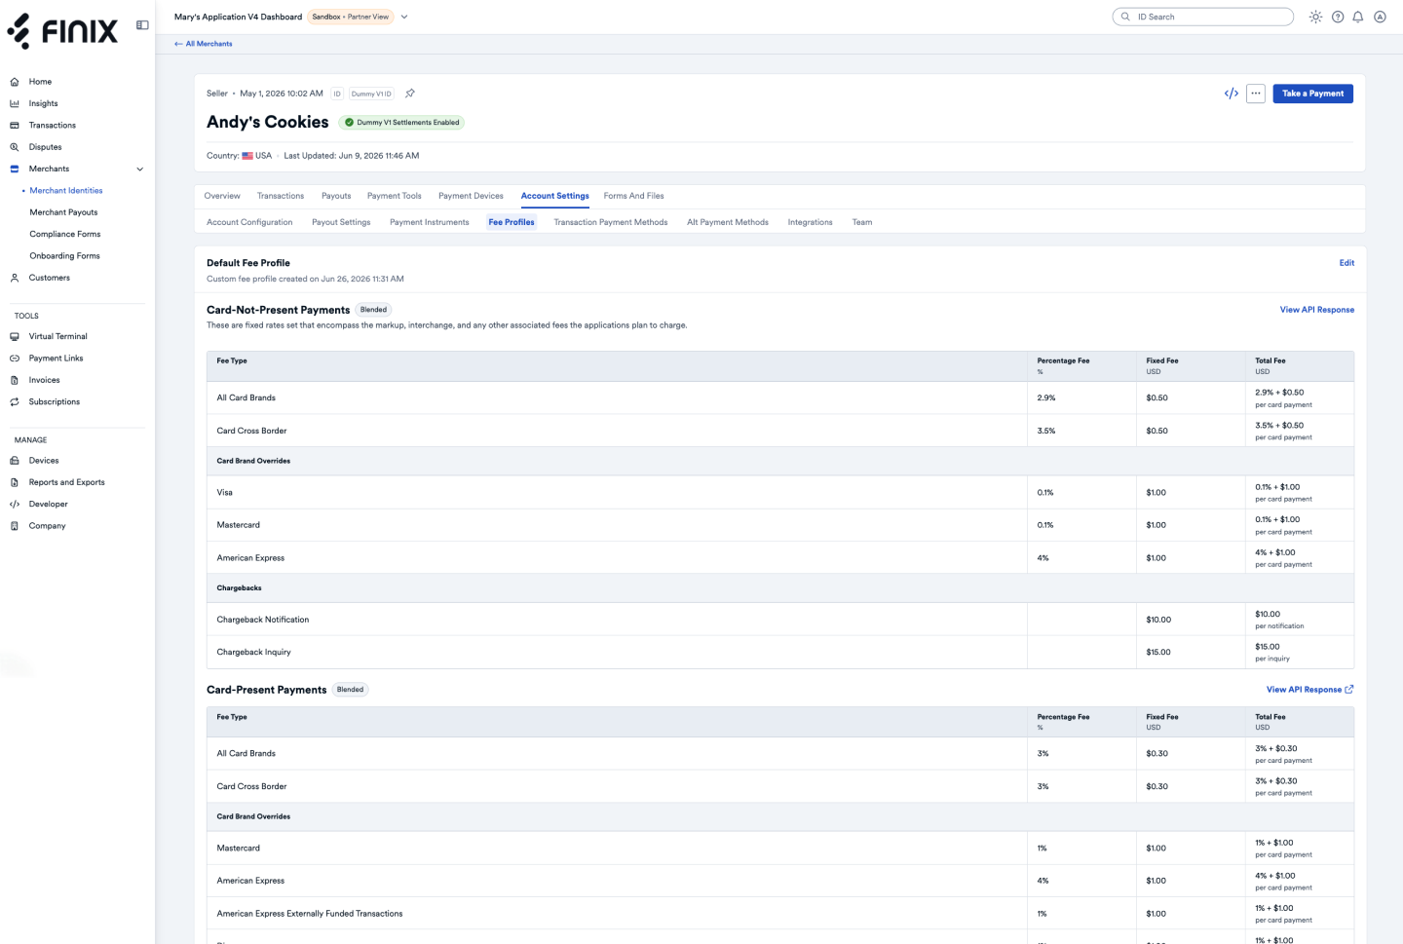The width and height of the screenshot is (1403, 944).
Task: Click the magnifier icon in ID Search
Action: [1125, 17]
